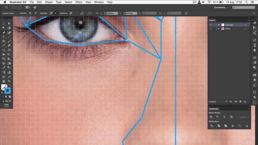Select the Paintbrush tool
Image resolution: width=258 pixels, height=145 pixels.
point(9,41)
